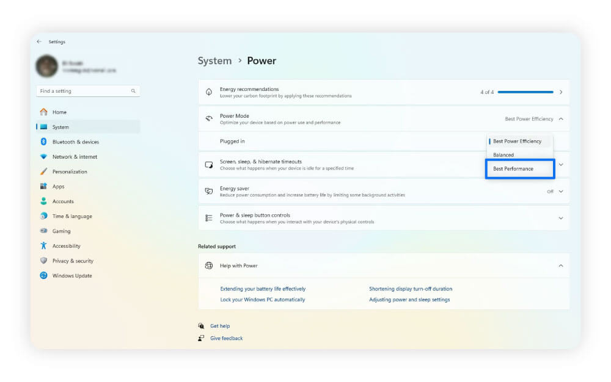The image size is (611, 382).
Task: Click the Power Mode gauge icon
Action: (x=209, y=118)
